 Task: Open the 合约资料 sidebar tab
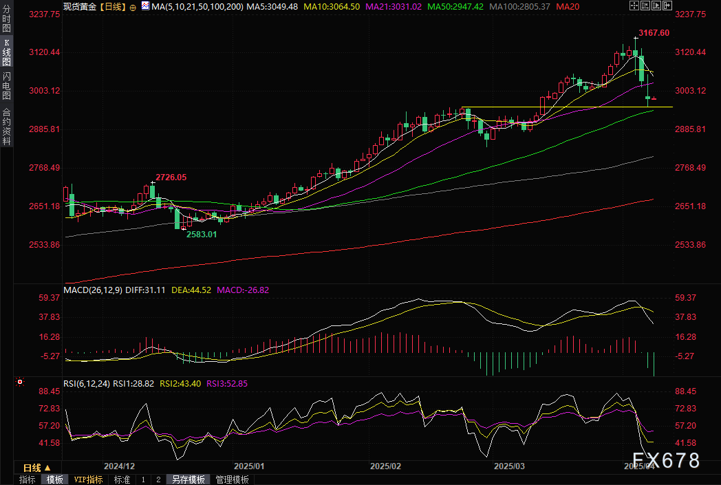pos(7,126)
